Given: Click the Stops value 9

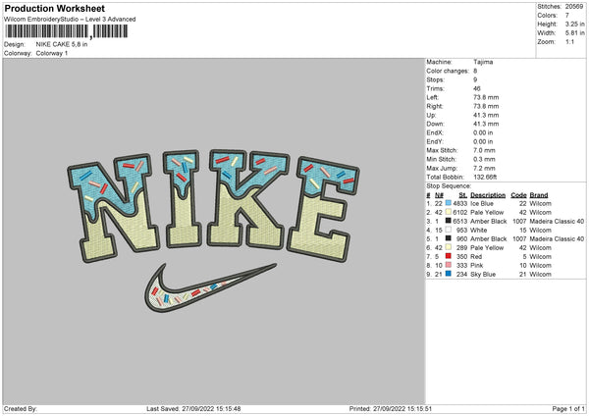Looking at the screenshot, I should [x=475, y=79].
